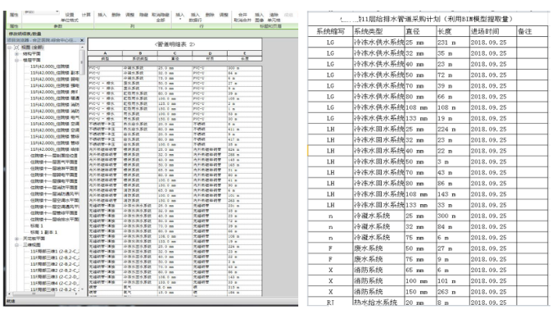Select the 84 m length cell
Image resolution: width=557 pixels, height=314 pixels.
coord(453,226)
